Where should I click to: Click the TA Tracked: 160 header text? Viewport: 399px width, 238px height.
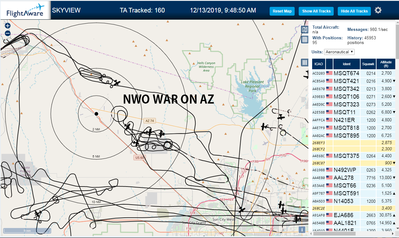click(x=142, y=10)
